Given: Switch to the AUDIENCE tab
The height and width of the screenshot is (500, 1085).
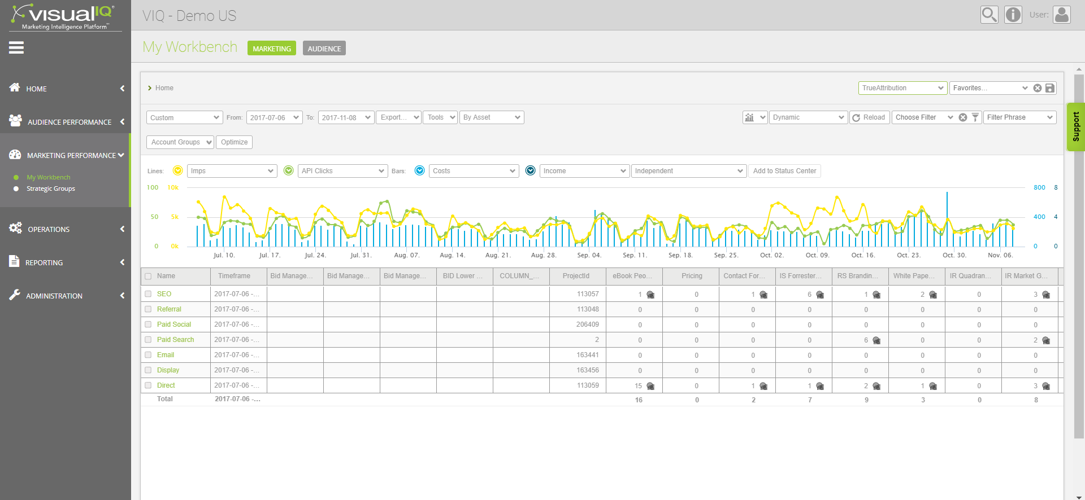Looking at the screenshot, I should (324, 49).
